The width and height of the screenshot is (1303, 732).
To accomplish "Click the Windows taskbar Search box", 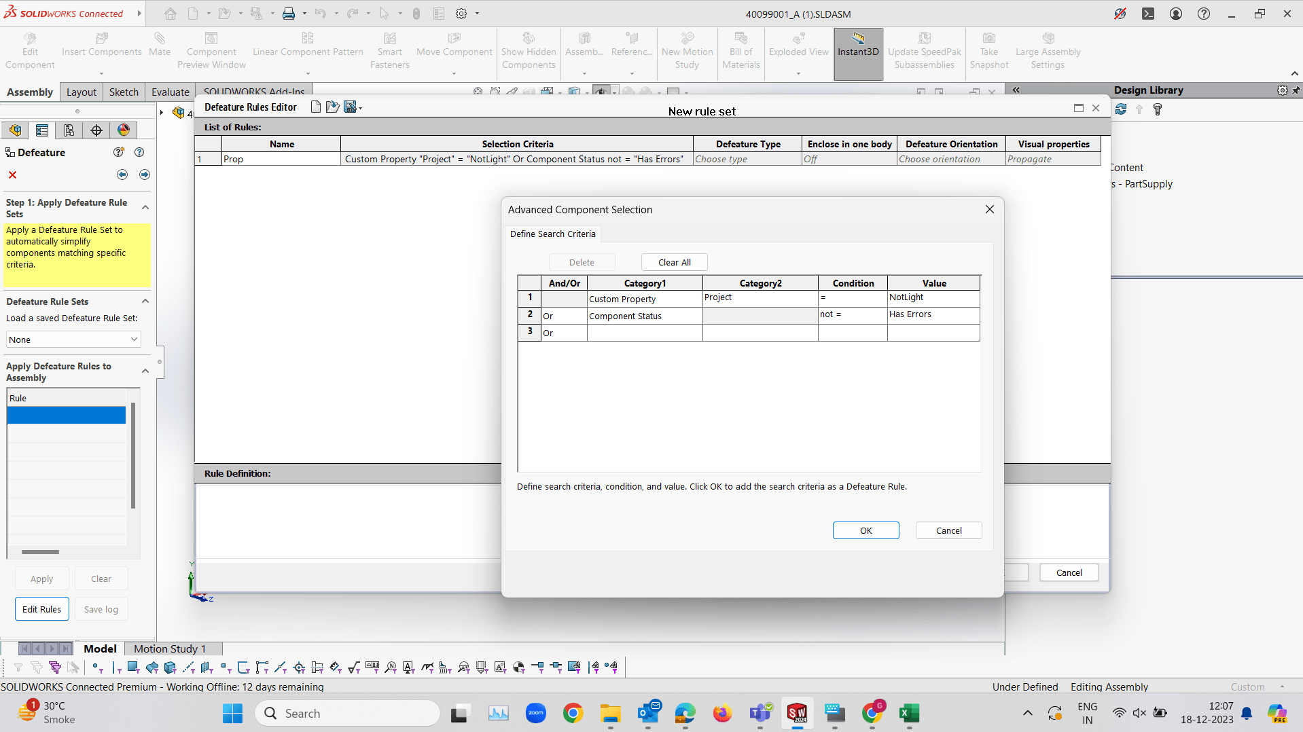I will point(347,713).
